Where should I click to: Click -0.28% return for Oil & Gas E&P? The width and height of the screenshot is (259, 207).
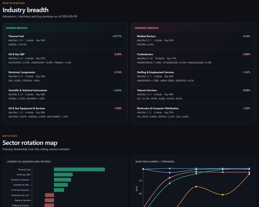(x=118, y=54)
